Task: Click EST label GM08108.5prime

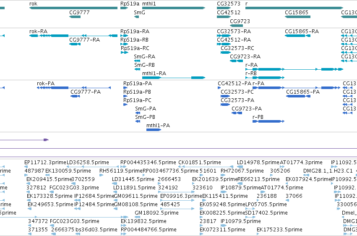Action: [136, 205]
